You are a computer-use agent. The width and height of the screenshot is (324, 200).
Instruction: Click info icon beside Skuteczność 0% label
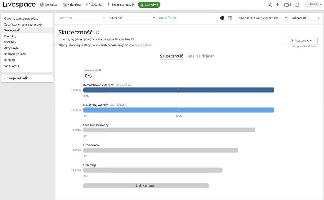click(x=100, y=70)
